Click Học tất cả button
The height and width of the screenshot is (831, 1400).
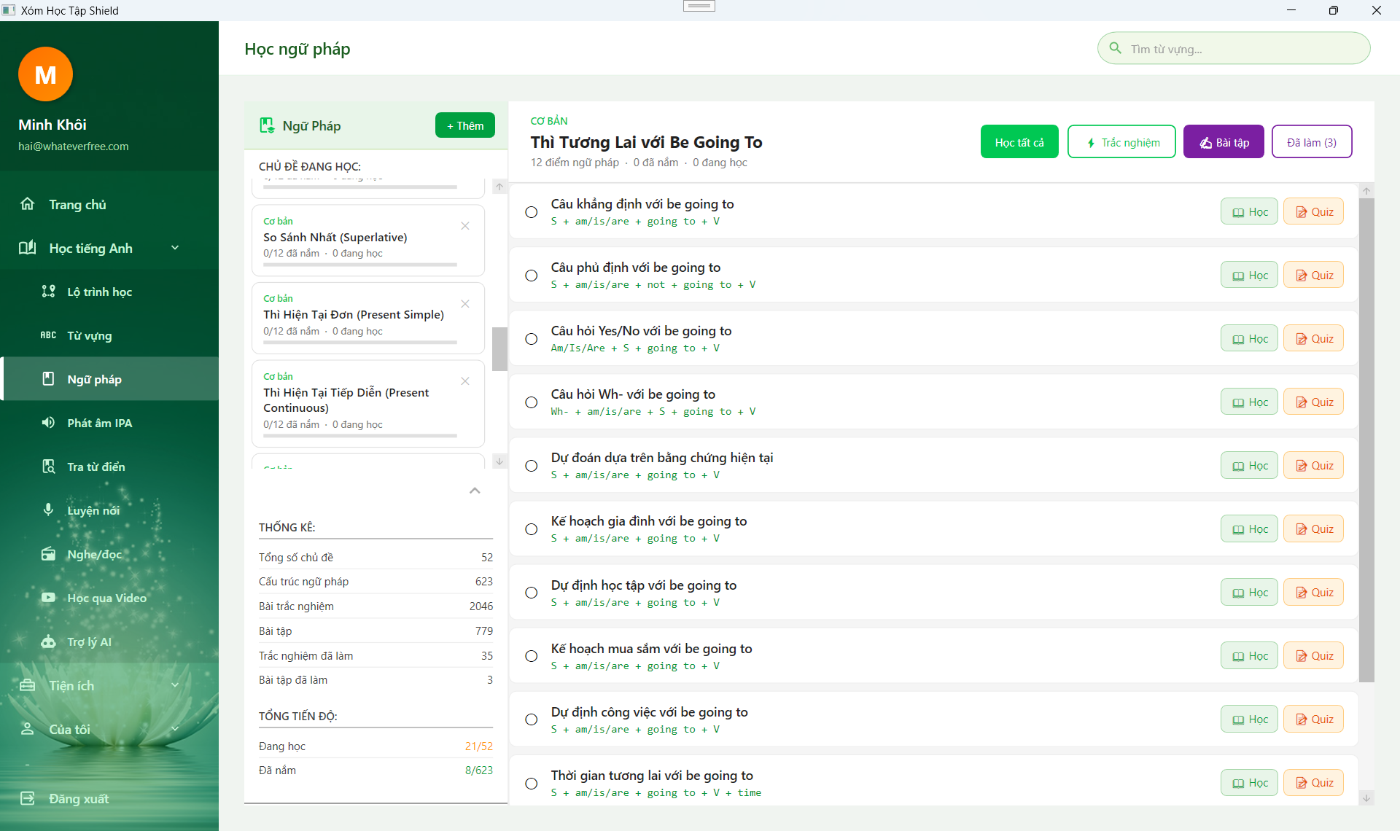pyautogui.click(x=1019, y=142)
